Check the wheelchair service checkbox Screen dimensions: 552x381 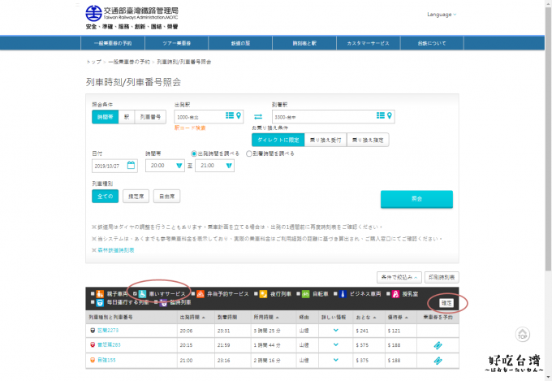point(136,292)
